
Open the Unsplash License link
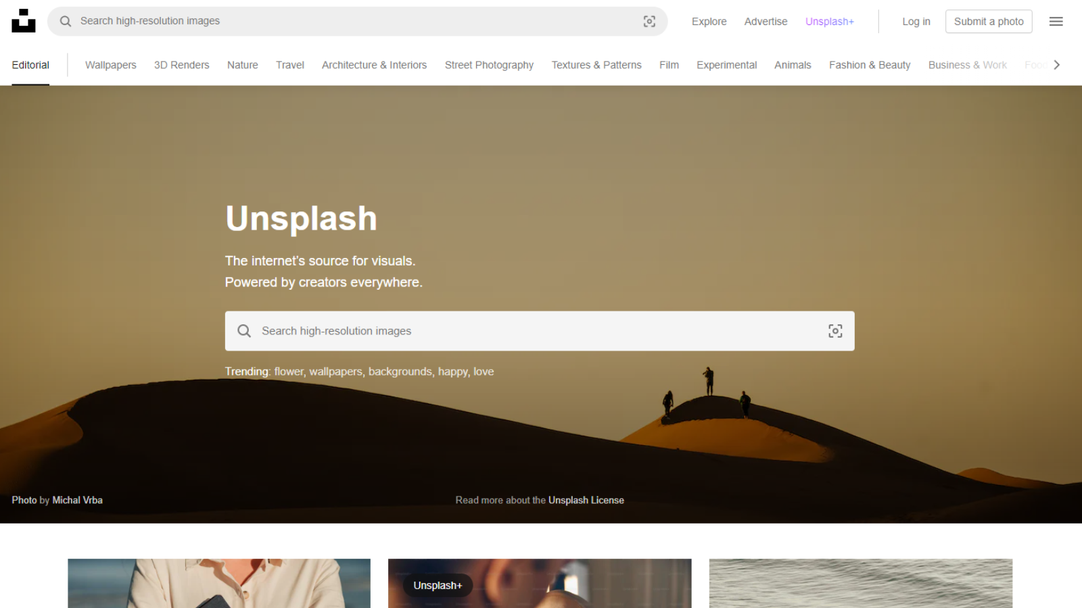coord(586,500)
